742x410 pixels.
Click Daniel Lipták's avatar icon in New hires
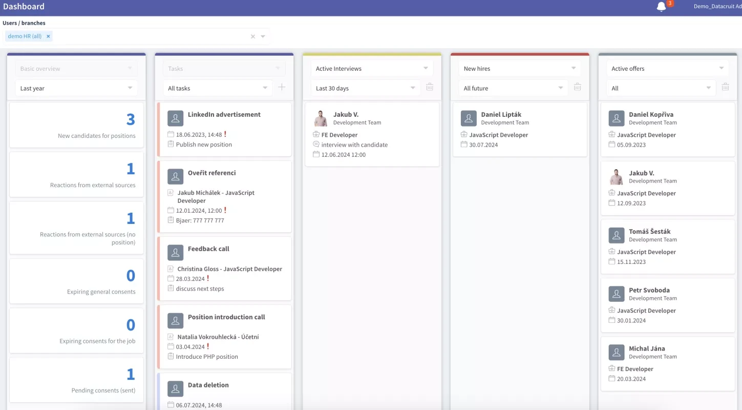pyautogui.click(x=469, y=118)
